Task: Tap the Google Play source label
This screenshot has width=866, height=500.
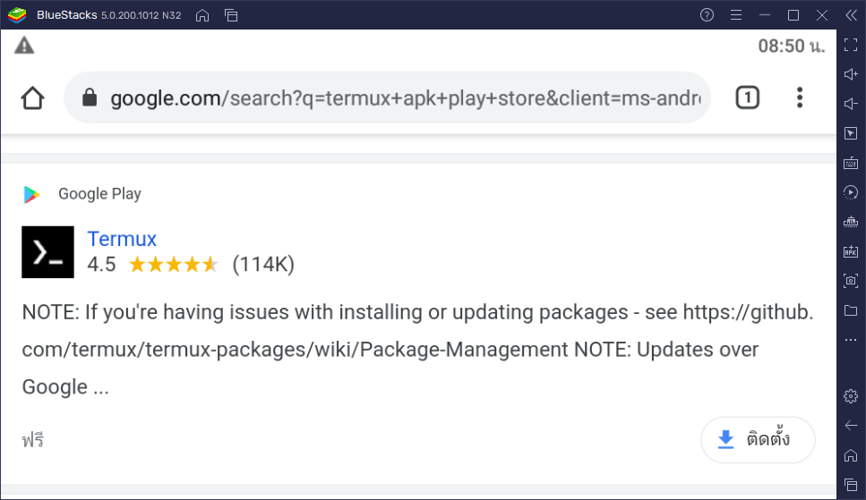Action: (x=100, y=194)
